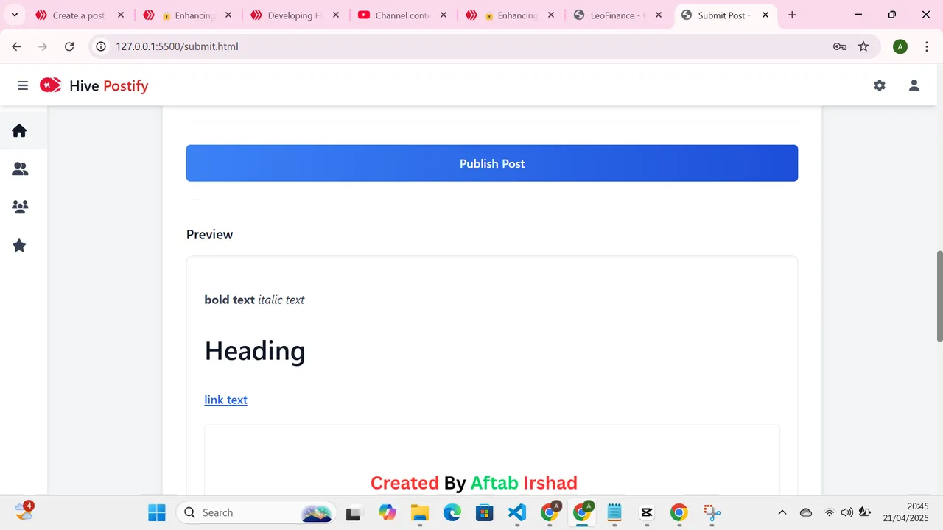Image resolution: width=943 pixels, height=530 pixels.
Task: Click the 'Preview' section title
Action: tap(209, 234)
